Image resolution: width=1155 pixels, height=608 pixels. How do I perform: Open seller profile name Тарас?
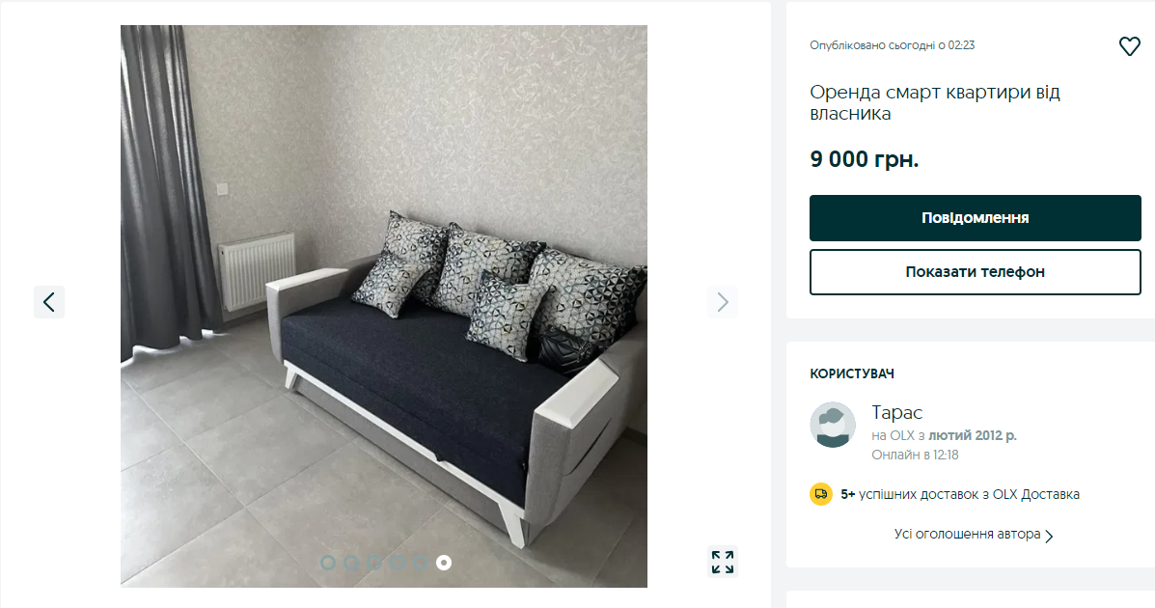896,412
